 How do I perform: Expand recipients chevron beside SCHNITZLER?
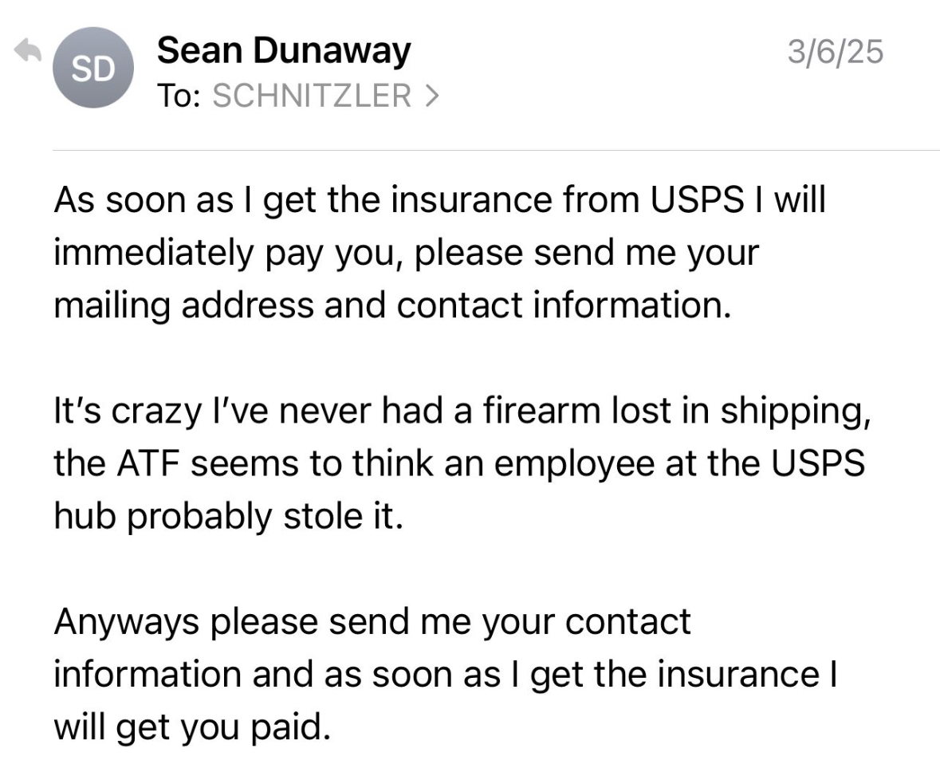(431, 97)
